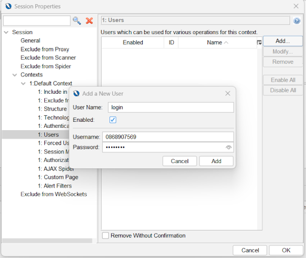Click the horizontal scrollbar under the tree
Image resolution: width=306 pixels, height=258 pixels.
pos(47,241)
